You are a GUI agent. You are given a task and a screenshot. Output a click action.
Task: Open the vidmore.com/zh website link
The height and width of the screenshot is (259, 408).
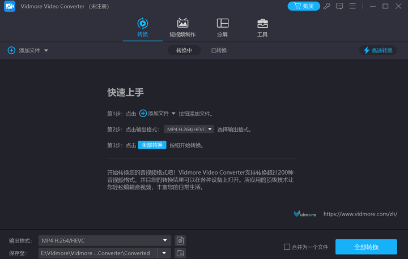pyautogui.click(x=360, y=214)
